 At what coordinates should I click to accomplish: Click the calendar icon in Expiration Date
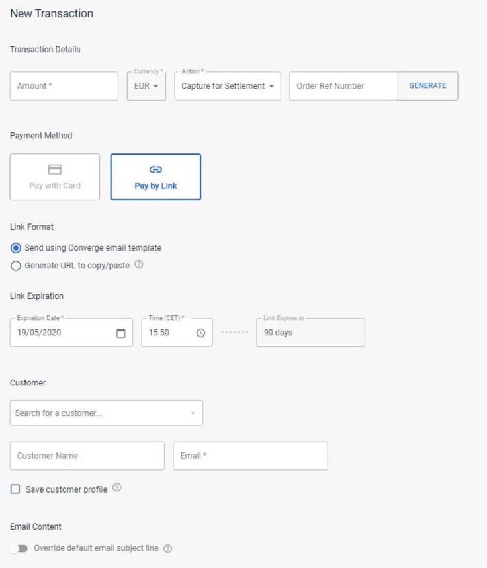pyautogui.click(x=120, y=333)
